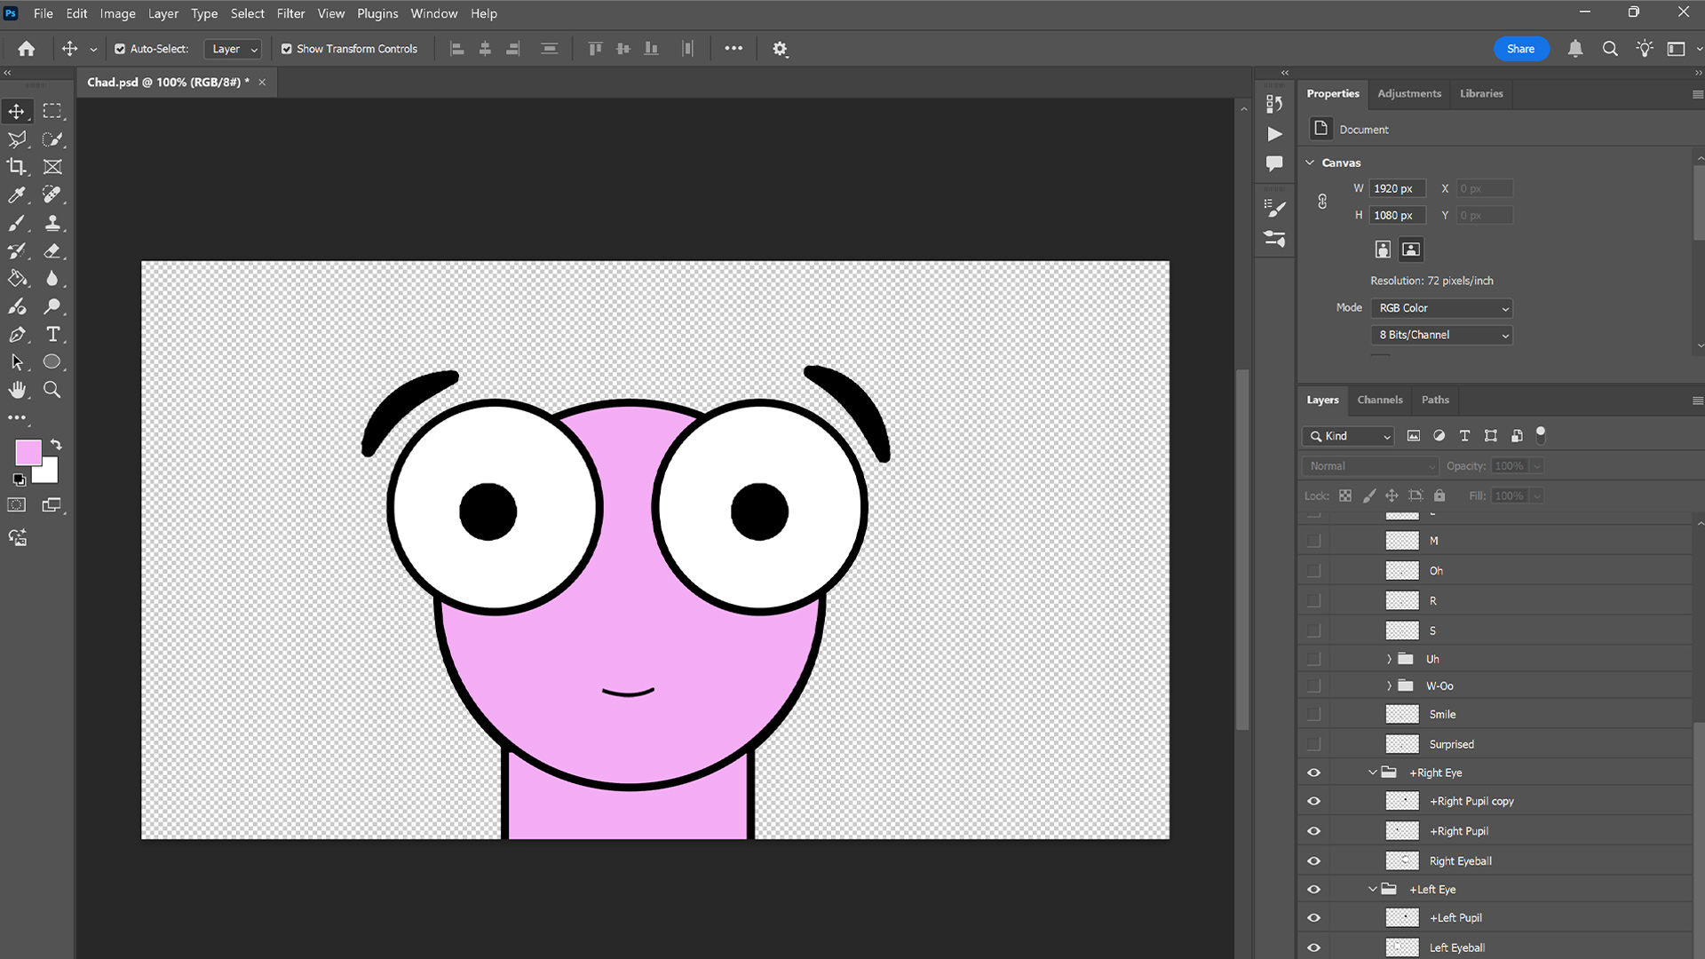Select the Move tool
1705x959 pixels.
point(17,111)
